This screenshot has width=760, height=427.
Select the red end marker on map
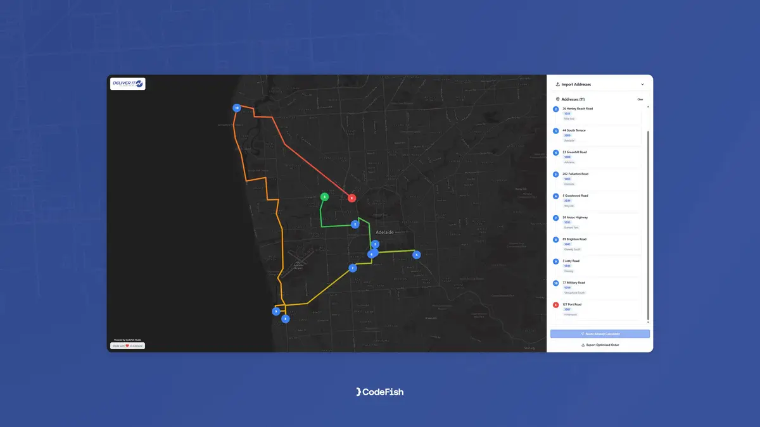351,198
